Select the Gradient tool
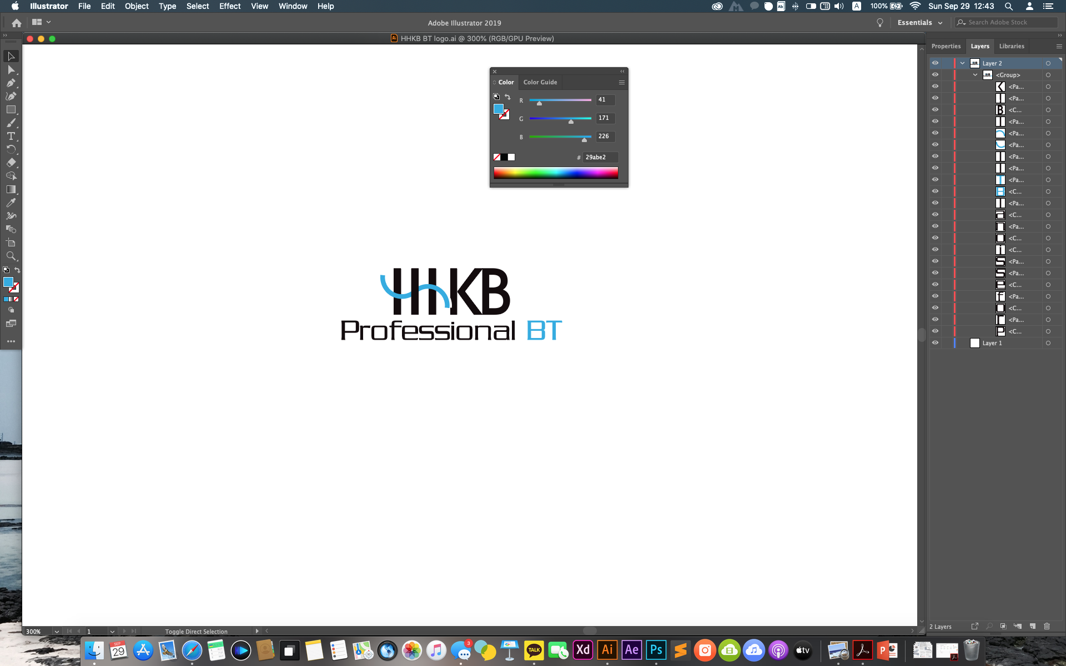The image size is (1066, 666). 11,190
